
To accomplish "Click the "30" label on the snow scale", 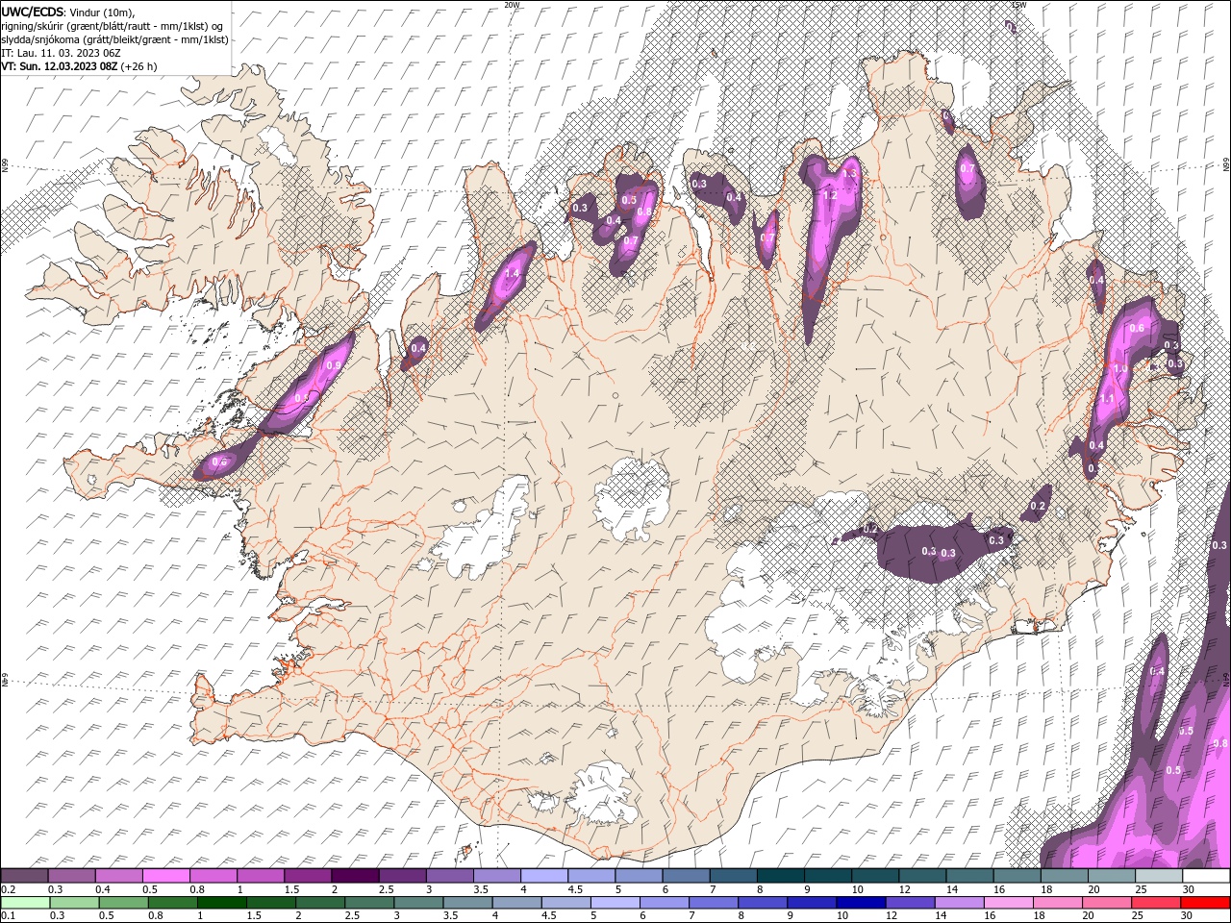I will [1189, 889].
